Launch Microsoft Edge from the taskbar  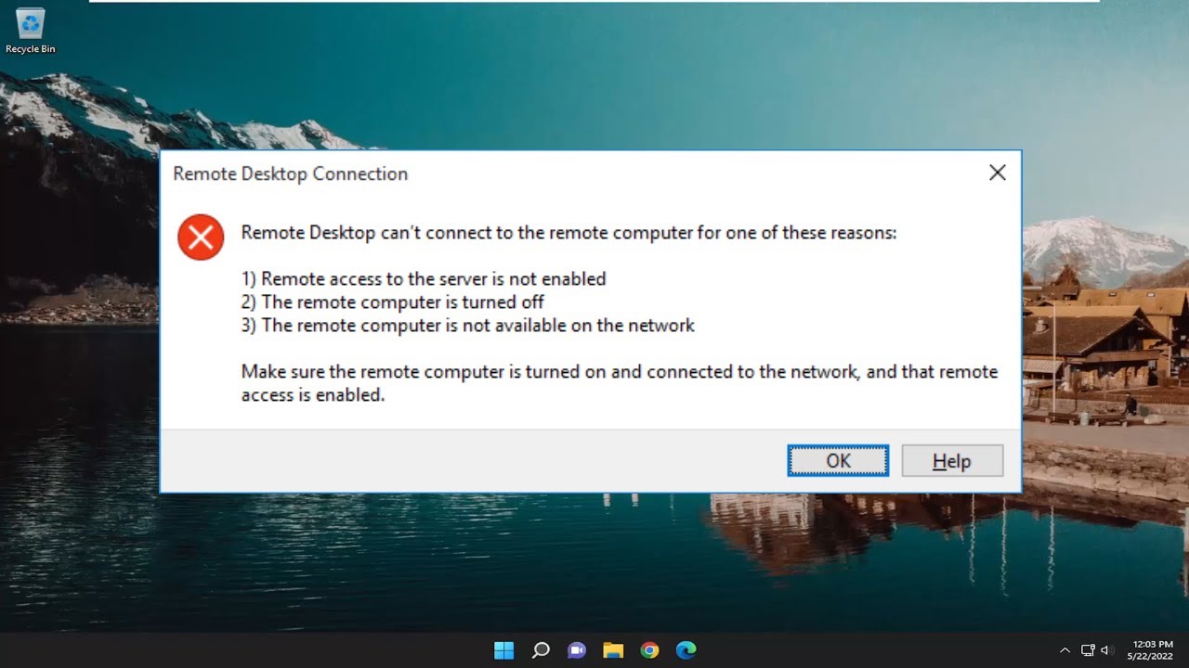click(x=686, y=649)
